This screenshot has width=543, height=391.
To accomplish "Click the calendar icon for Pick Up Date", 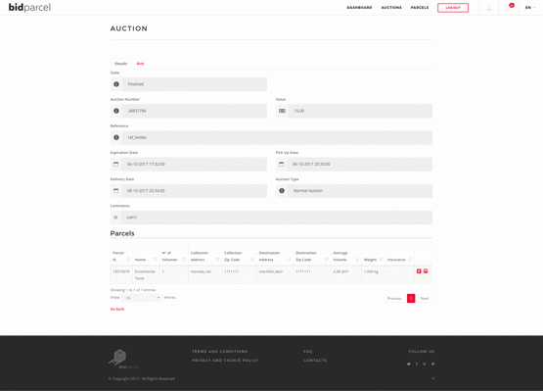I will 281,164.
